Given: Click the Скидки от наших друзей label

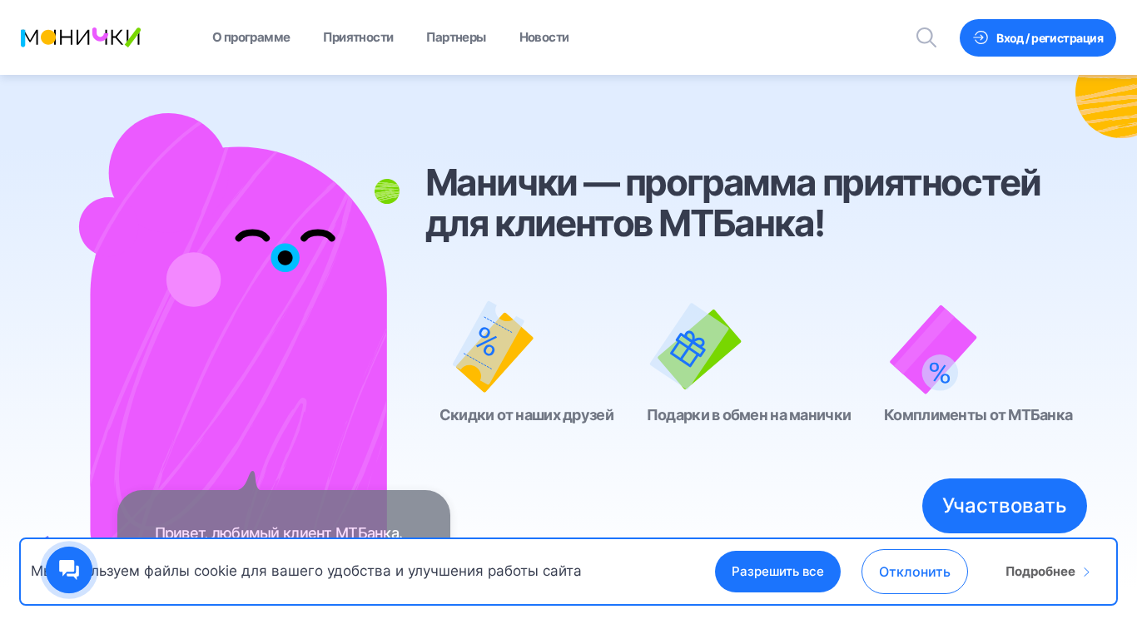Looking at the screenshot, I should [527, 414].
